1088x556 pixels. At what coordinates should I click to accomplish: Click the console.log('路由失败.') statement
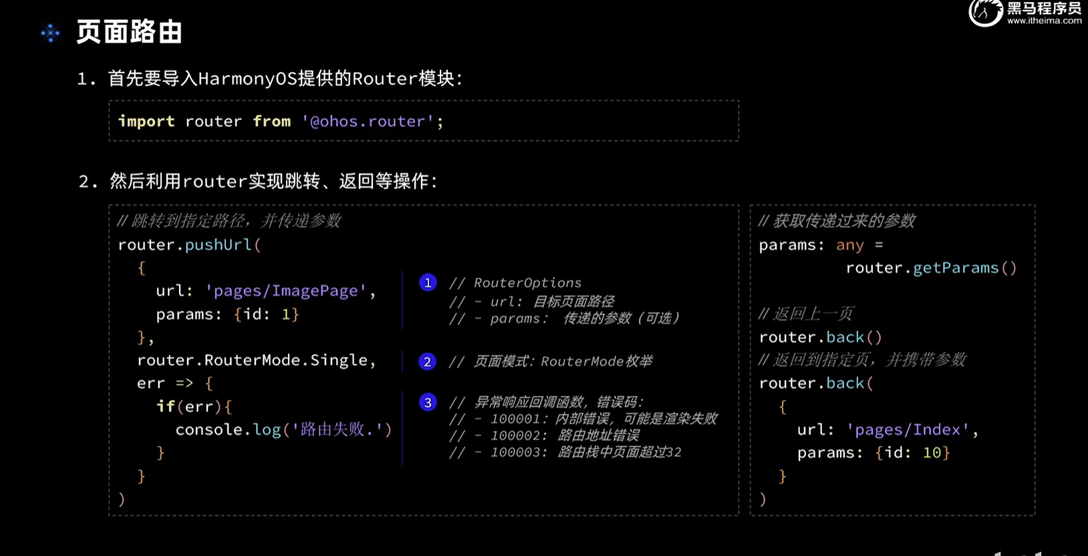(x=283, y=430)
